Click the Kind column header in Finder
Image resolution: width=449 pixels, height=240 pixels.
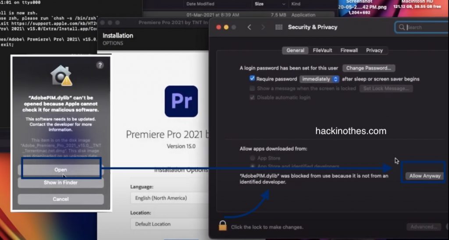[296, 4]
